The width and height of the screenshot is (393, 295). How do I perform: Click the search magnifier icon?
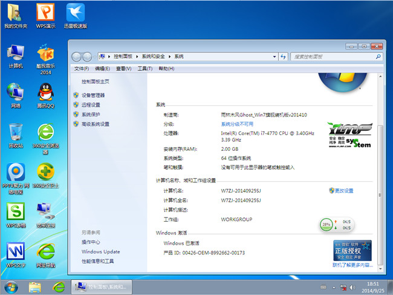[x=378, y=57]
